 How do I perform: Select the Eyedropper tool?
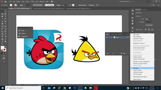[x=5, y=34]
